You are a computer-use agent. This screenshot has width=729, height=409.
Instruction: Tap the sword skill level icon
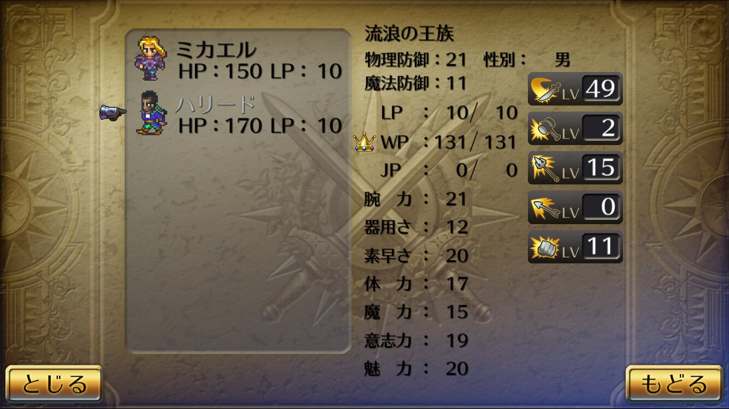[x=544, y=89]
